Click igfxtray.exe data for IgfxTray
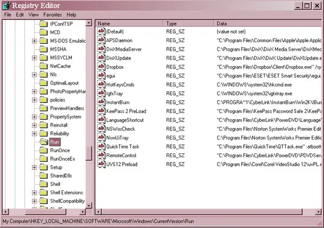Image resolution: width=324 pixels, height=228 pixels. click(254, 93)
